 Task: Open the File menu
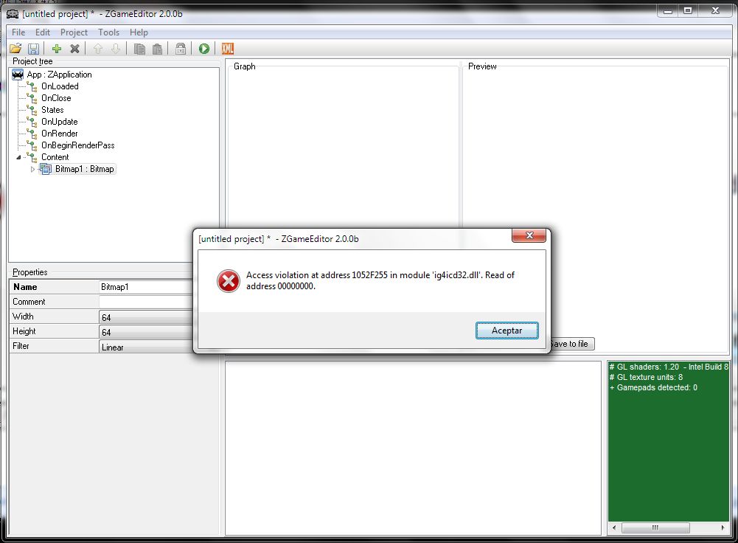click(x=18, y=32)
